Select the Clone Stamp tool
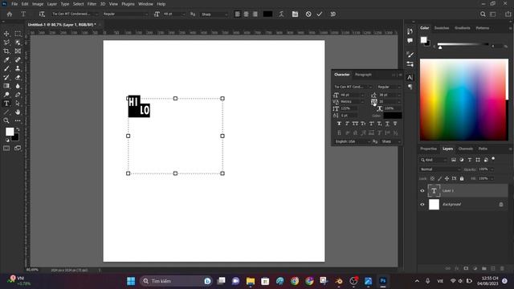The image size is (514, 289). (x=18, y=68)
